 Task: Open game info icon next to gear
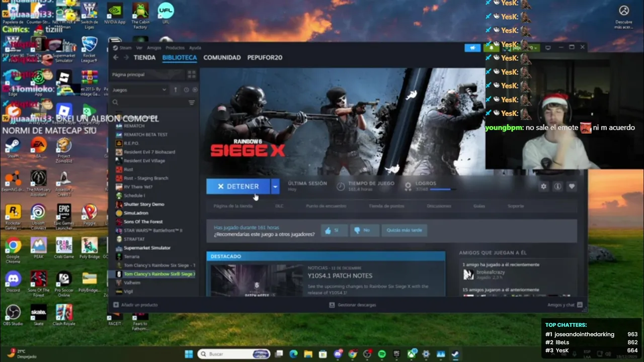[557, 186]
